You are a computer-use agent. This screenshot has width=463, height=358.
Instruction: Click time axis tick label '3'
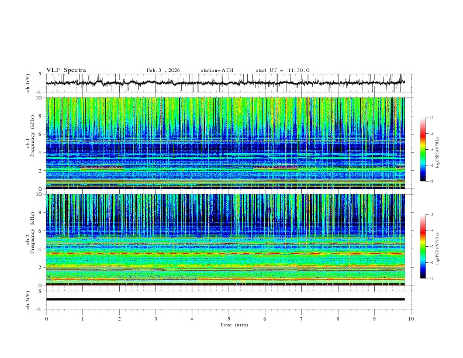tap(156, 319)
